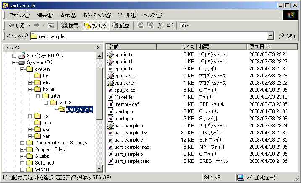301x183 pixels.
Task: Select uart_sample.elf file icon
Action: pyautogui.click(x=110, y=140)
